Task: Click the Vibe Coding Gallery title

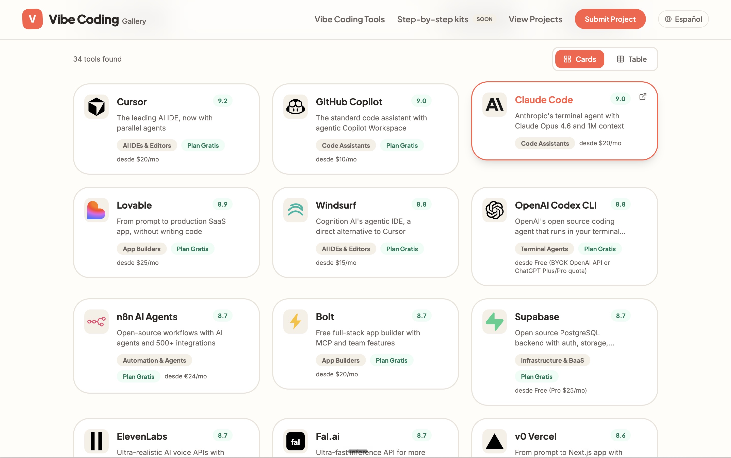Action: pyautogui.click(x=98, y=20)
